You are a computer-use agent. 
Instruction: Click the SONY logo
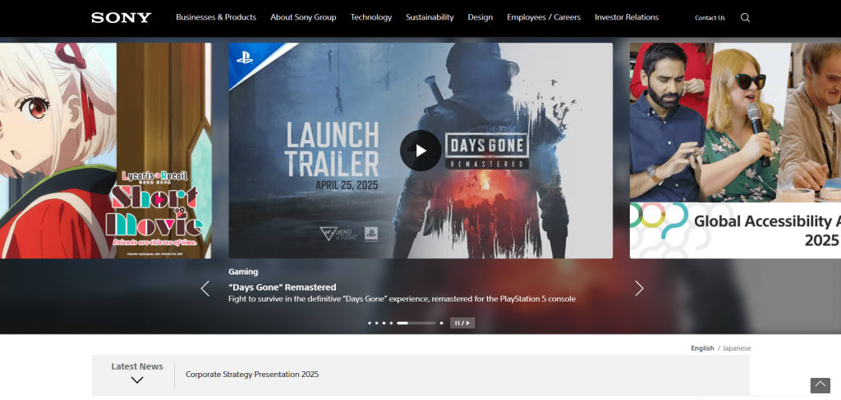tap(122, 18)
